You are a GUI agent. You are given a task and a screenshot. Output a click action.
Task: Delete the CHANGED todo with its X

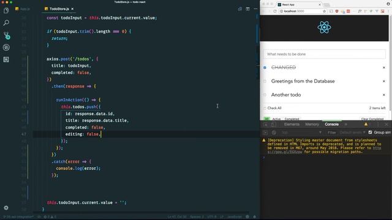(384, 68)
